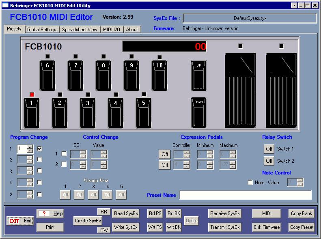
Task: Open the MIDI I/O tab
Action: [112, 30]
